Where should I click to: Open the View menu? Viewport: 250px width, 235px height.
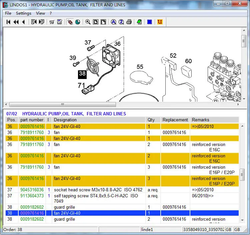click(40, 13)
